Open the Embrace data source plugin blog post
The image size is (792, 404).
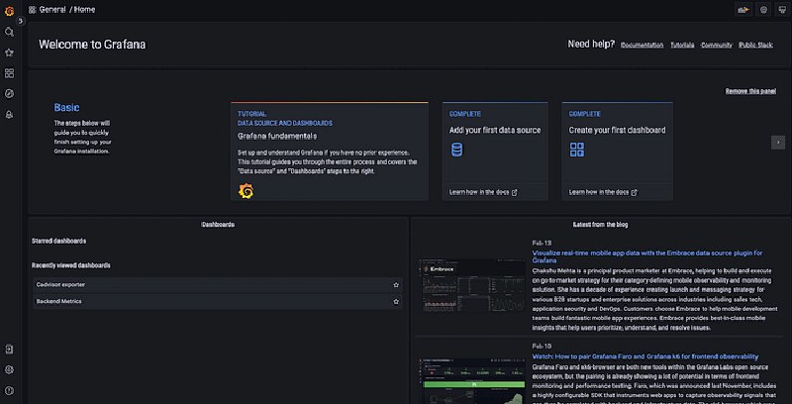[647, 256]
